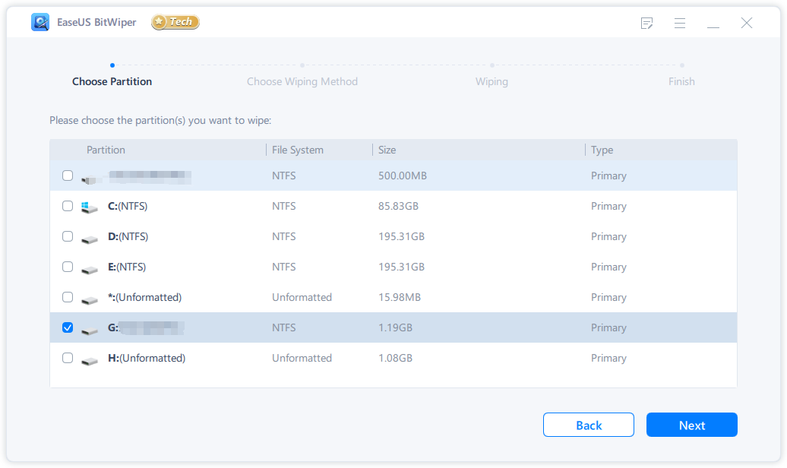The image size is (787, 468).
Task: Open the feedback note icon in title bar
Action: [x=647, y=24]
